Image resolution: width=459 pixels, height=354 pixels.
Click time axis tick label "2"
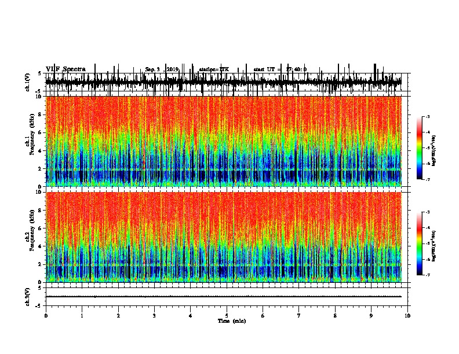(x=118, y=316)
